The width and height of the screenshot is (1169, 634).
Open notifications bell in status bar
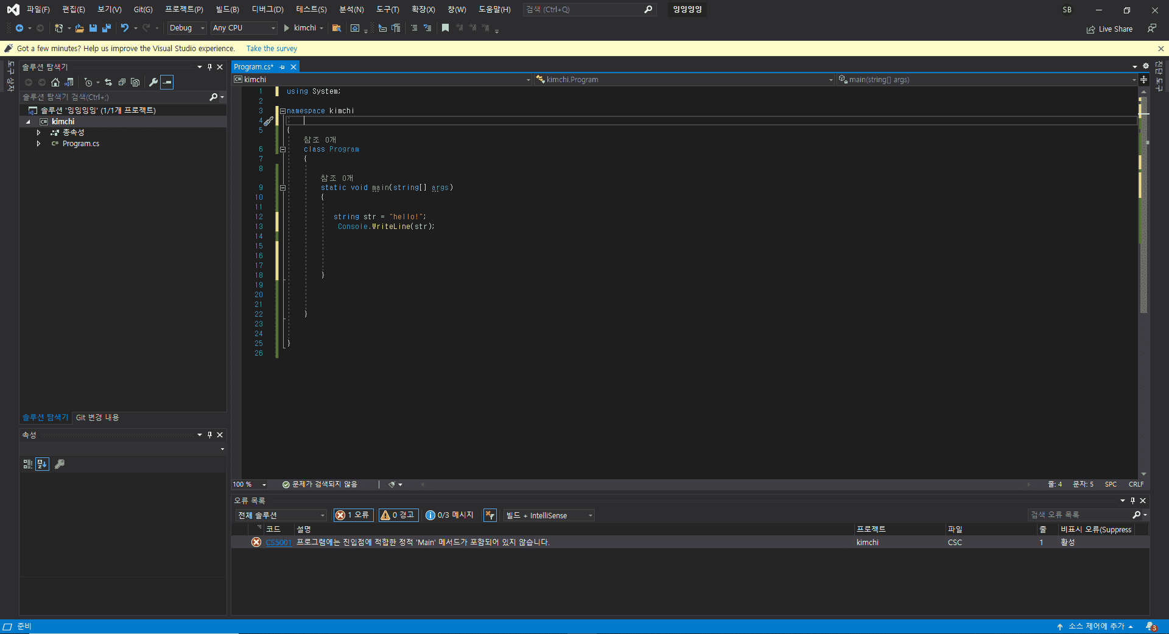(x=1150, y=626)
